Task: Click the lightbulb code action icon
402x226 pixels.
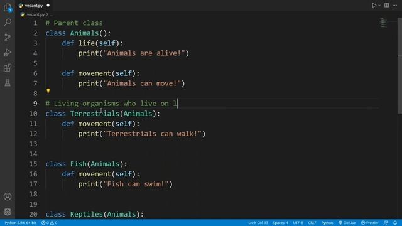Action: pos(48,90)
